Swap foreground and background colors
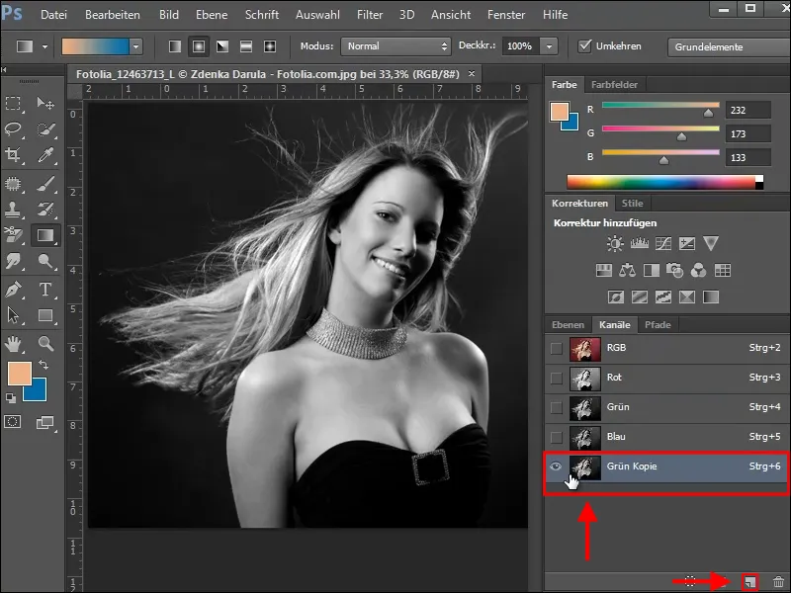This screenshot has height=593, width=791. click(44, 364)
